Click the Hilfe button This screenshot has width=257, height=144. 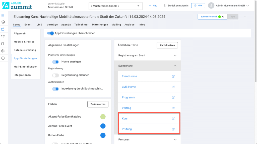point(198,5)
